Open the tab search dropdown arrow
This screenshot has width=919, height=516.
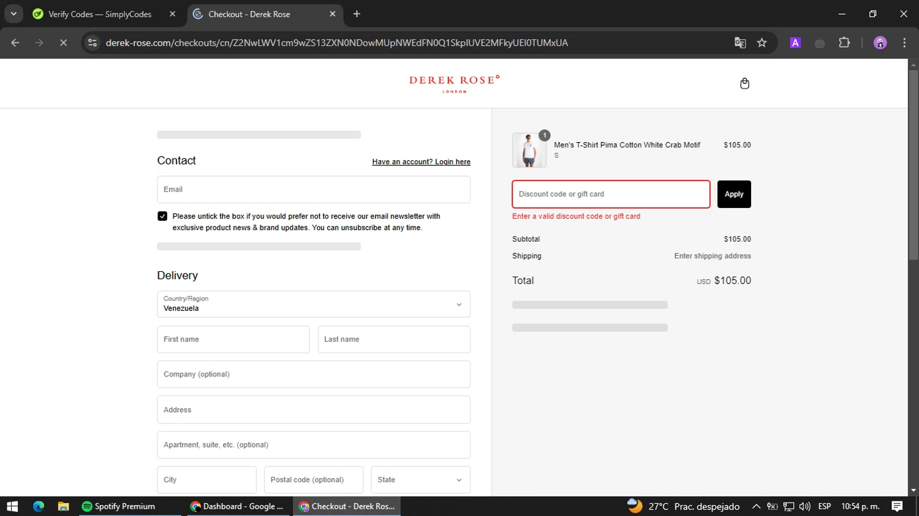point(13,14)
